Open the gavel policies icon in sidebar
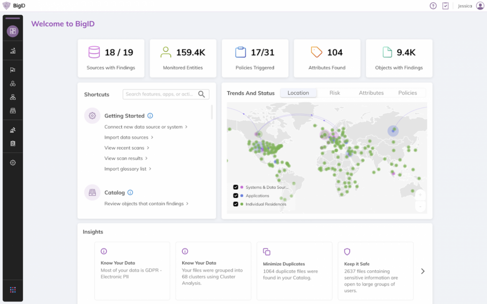The width and height of the screenshot is (487, 304). pyautogui.click(x=13, y=130)
